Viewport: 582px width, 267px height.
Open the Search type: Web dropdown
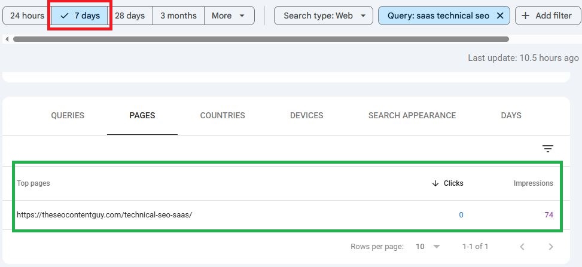[323, 16]
